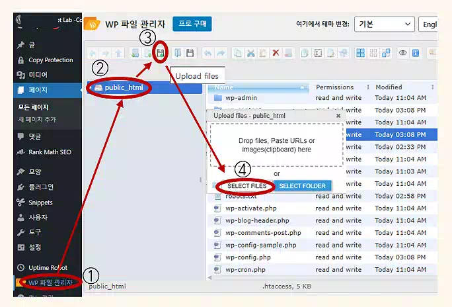Open the theme selector dropdown showing 기본
This screenshot has height=307, width=452.
tap(384, 24)
